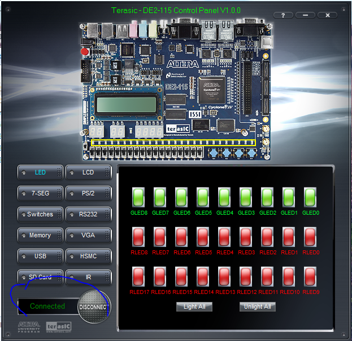Open the LED control tab
The width and height of the screenshot is (352, 341).
[x=40, y=172]
